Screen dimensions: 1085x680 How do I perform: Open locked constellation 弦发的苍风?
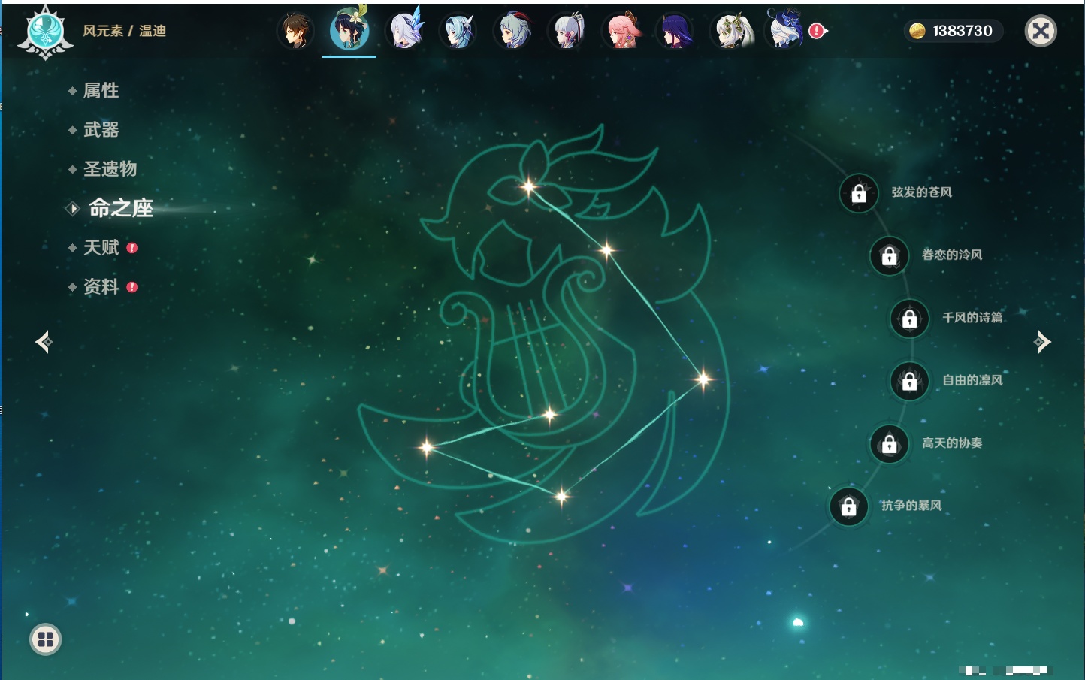coord(859,194)
